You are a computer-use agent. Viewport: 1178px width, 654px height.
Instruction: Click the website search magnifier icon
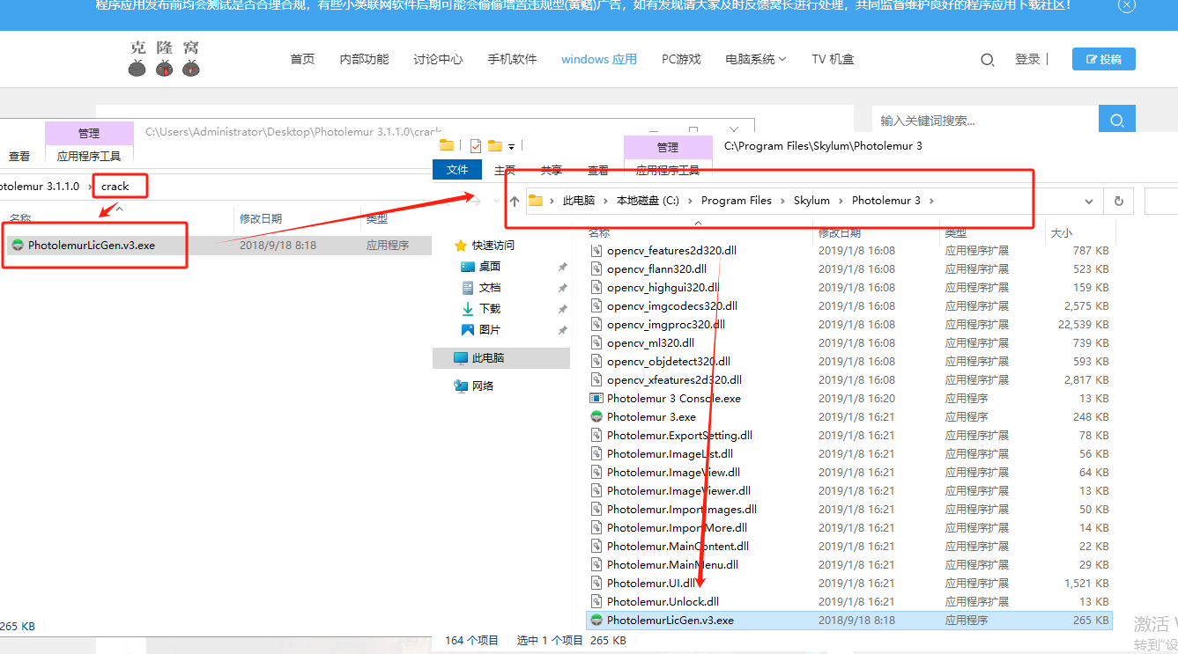coord(988,60)
